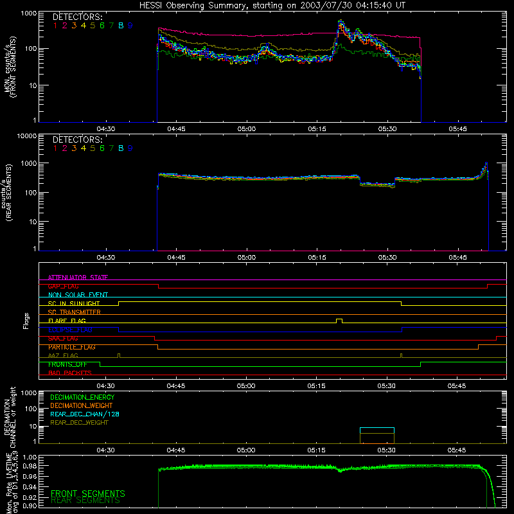Click "DETECTORS:" label in front segments panel

click(x=77, y=17)
